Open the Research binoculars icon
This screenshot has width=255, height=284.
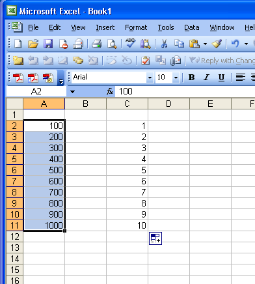146,44
